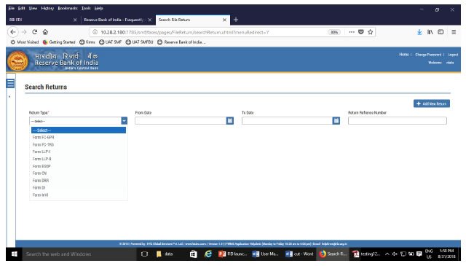Choose the --Select-- option in list
466x266 pixels.
click(x=79, y=130)
